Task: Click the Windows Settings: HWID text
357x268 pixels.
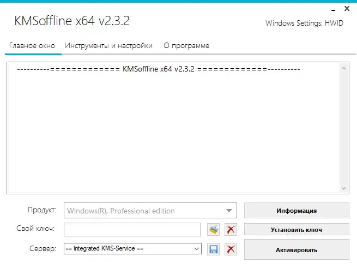Action: [304, 23]
